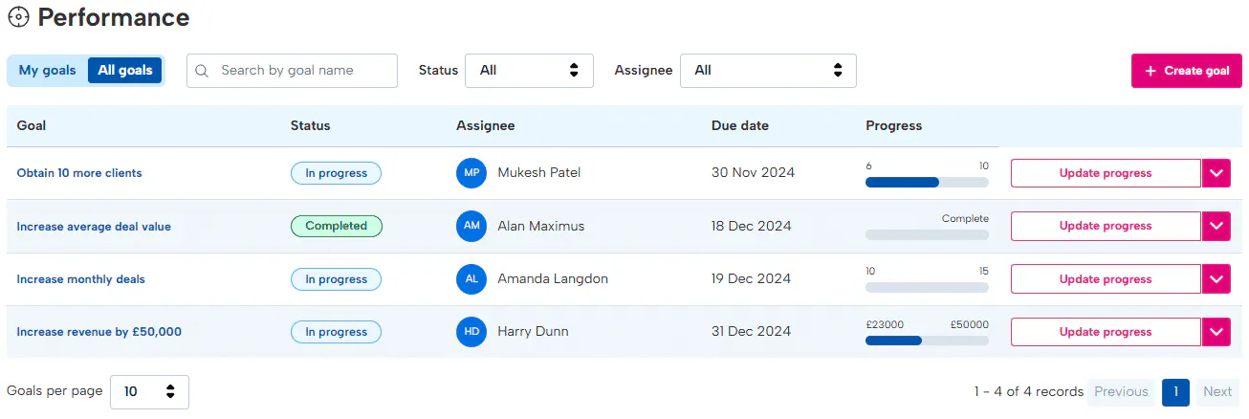Click the HD avatar for Harry Dunn
1249x419 pixels.
[x=471, y=332]
